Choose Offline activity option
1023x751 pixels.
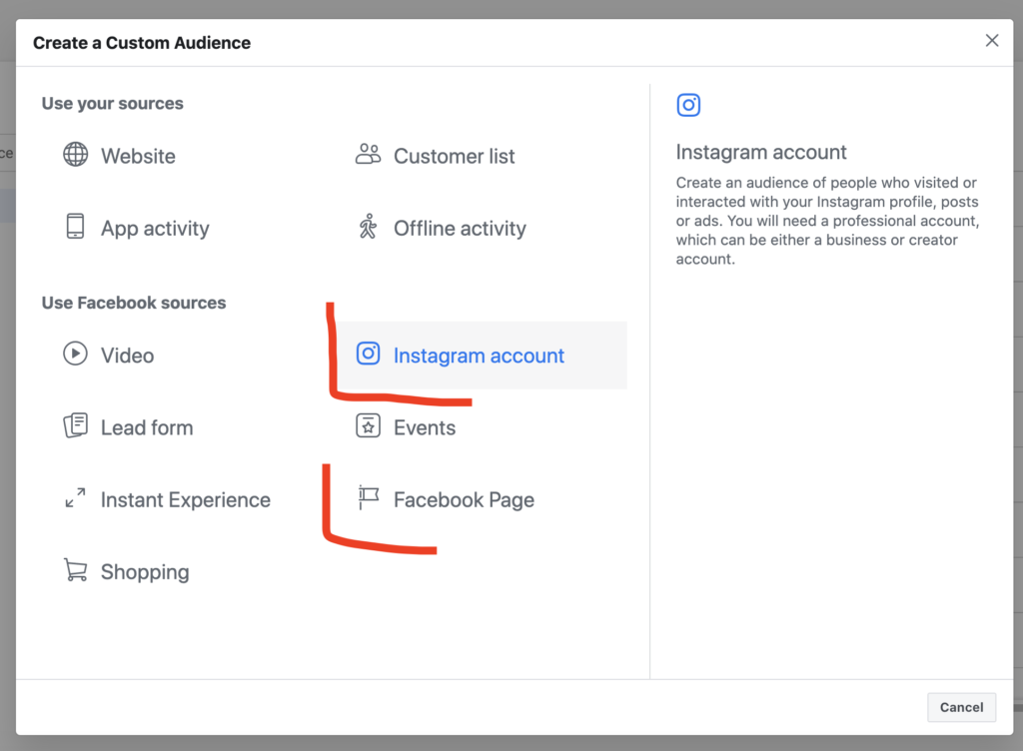point(460,229)
